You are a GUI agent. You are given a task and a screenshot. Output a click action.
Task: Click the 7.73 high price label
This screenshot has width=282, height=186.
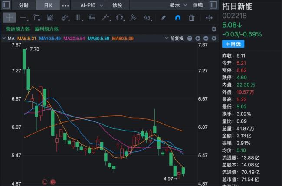[x=34, y=49]
